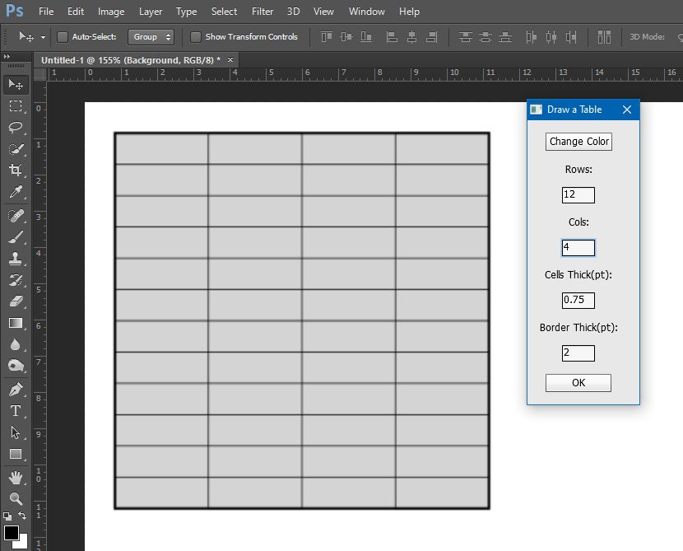Screen dimensions: 683x551
Task: Select the Horizontal Type tool
Action: tap(16, 411)
